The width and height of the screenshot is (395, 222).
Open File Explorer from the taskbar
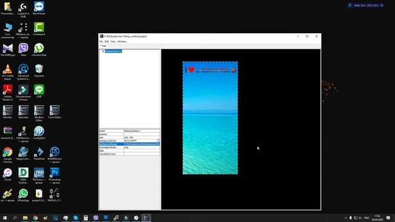pos(25,218)
